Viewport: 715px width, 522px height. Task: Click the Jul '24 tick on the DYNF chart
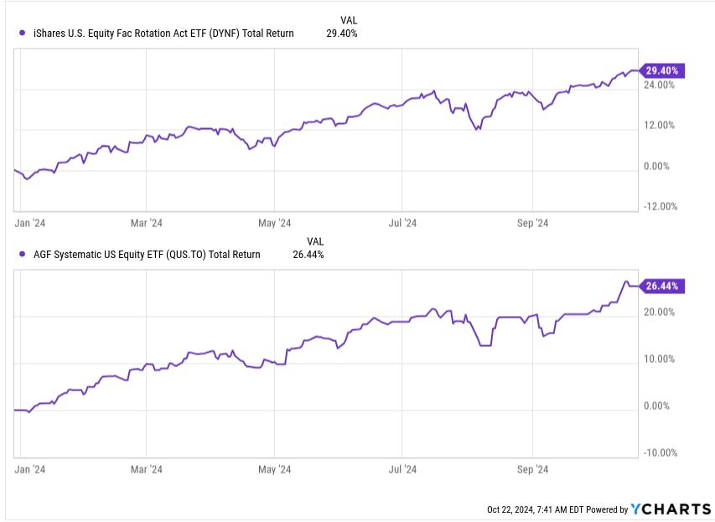coord(403,223)
